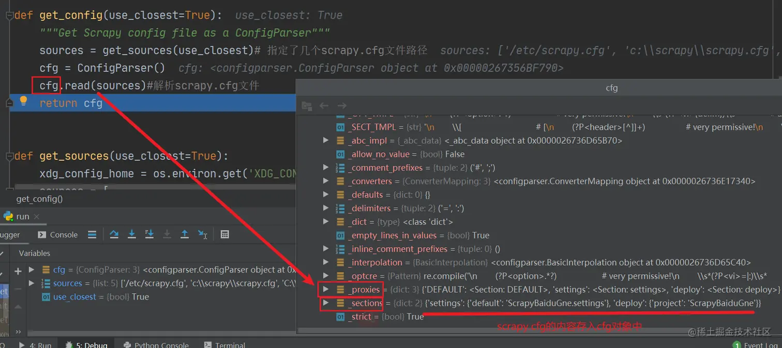The width and height of the screenshot is (782, 348).
Task: Click the 'cfg = ConfigParser()' code line
Action: pos(102,68)
